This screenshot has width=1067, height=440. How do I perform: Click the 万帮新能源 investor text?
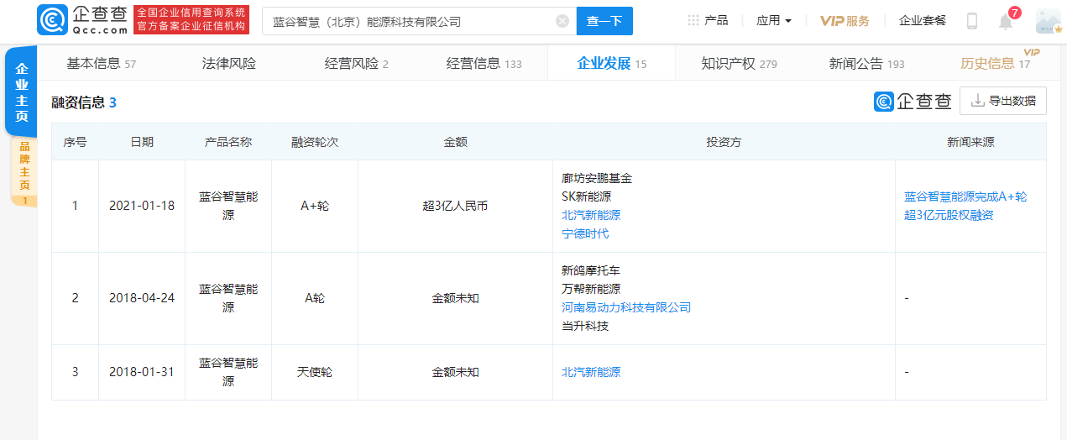(591, 289)
